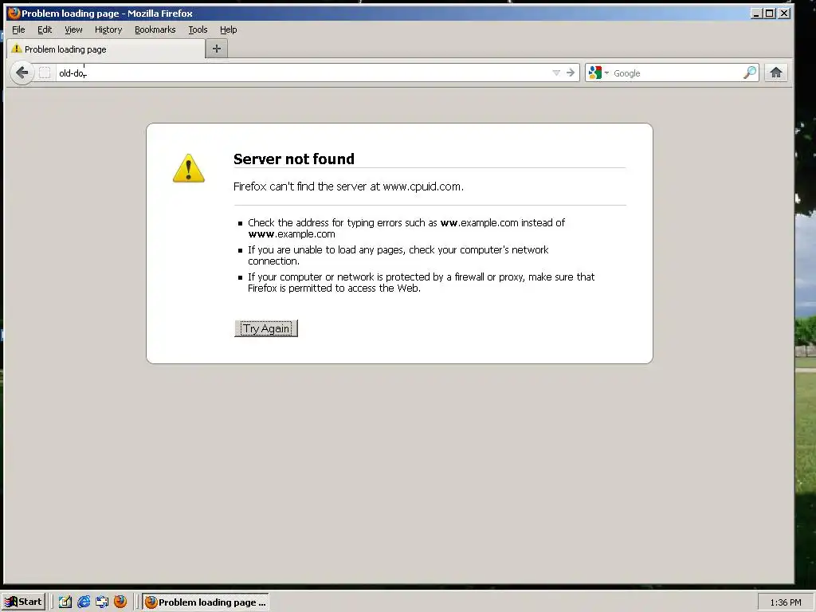Open the View menu

click(73, 29)
